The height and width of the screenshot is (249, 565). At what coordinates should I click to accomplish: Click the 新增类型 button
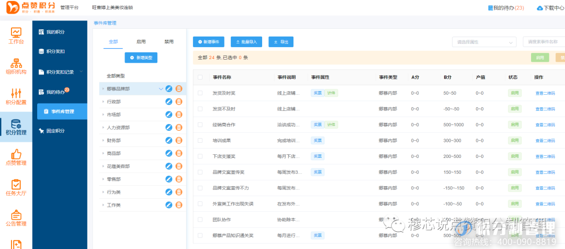141,58
